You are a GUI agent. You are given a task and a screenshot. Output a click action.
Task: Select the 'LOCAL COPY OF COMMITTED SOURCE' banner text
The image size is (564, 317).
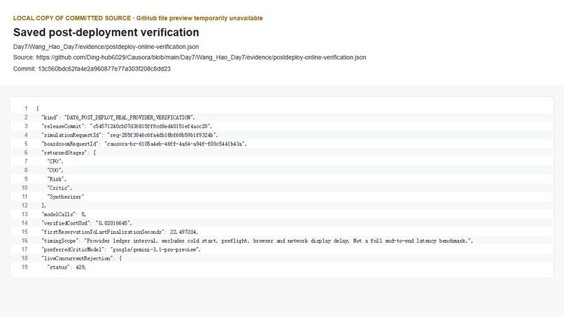(x=72, y=18)
